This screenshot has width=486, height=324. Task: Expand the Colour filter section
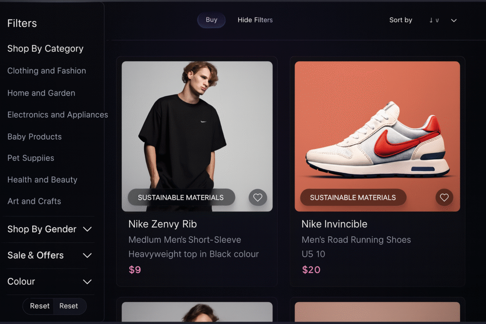[x=87, y=282]
